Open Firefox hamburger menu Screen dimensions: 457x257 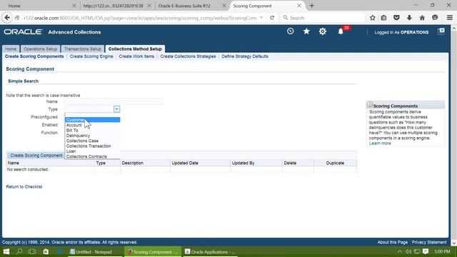[x=449, y=18]
